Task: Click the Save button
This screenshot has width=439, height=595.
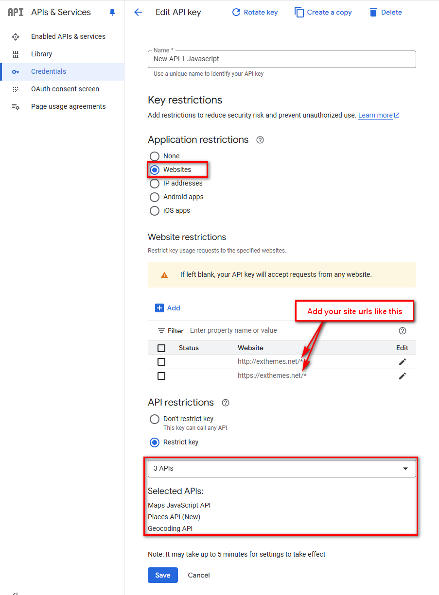Action: click(163, 575)
